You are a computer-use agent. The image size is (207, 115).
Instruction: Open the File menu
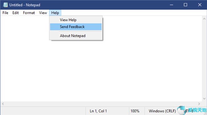5,13
